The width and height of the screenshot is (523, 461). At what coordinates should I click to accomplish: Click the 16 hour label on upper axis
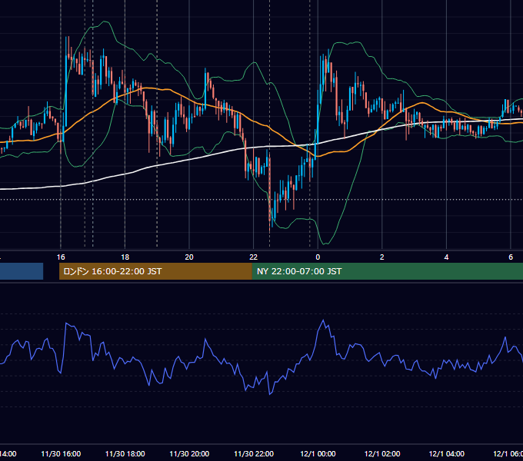pos(61,257)
